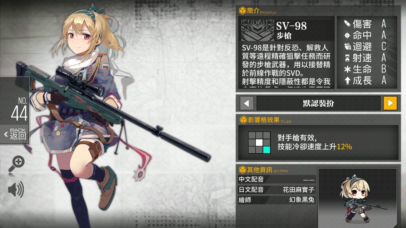Click the 傷害 damage bullet icon
Image resolution: width=406 pixels, height=228 pixels.
347,24
